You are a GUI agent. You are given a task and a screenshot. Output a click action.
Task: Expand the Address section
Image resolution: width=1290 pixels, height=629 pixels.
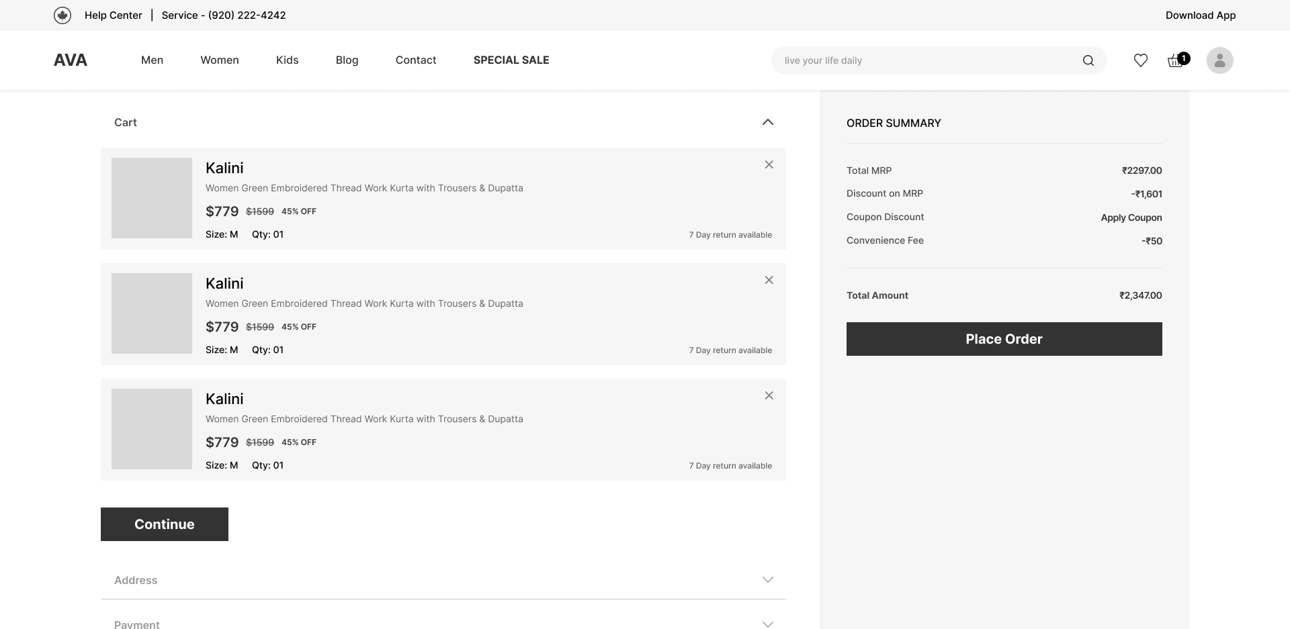pyautogui.click(x=767, y=580)
